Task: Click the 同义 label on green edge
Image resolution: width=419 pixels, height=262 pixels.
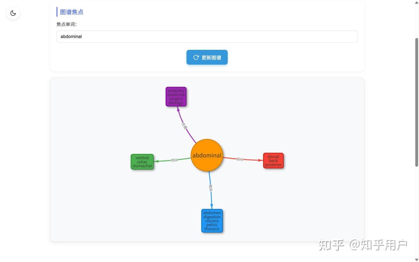Action: click(174, 160)
